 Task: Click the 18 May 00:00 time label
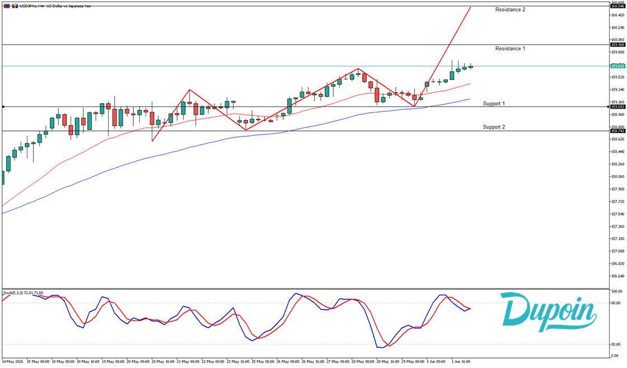pos(63,362)
